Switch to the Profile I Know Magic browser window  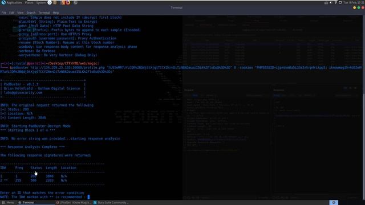tap(73, 203)
